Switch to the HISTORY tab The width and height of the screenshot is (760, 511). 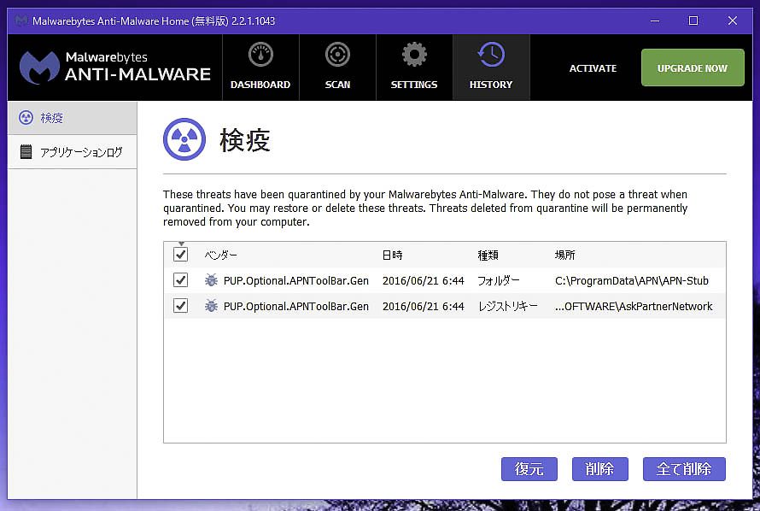[491, 68]
